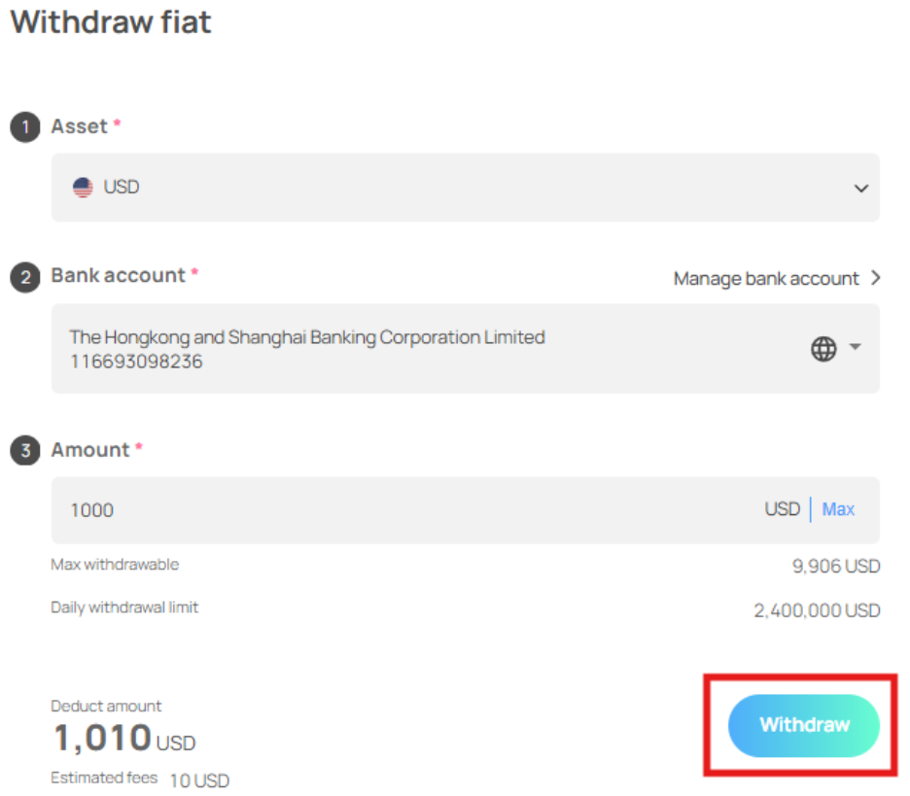
Task: Click the globe icon in bank account field
Action: pyautogui.click(x=823, y=349)
